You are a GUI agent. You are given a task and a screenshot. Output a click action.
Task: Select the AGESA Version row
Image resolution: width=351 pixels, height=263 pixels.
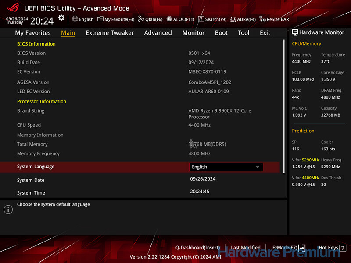click(x=140, y=82)
